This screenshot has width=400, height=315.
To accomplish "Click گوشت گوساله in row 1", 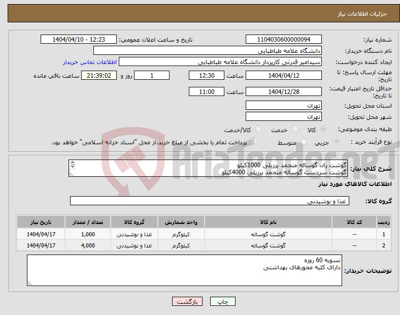I will [268, 234].
